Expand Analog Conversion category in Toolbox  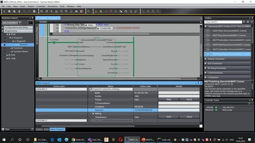coord(206,59)
